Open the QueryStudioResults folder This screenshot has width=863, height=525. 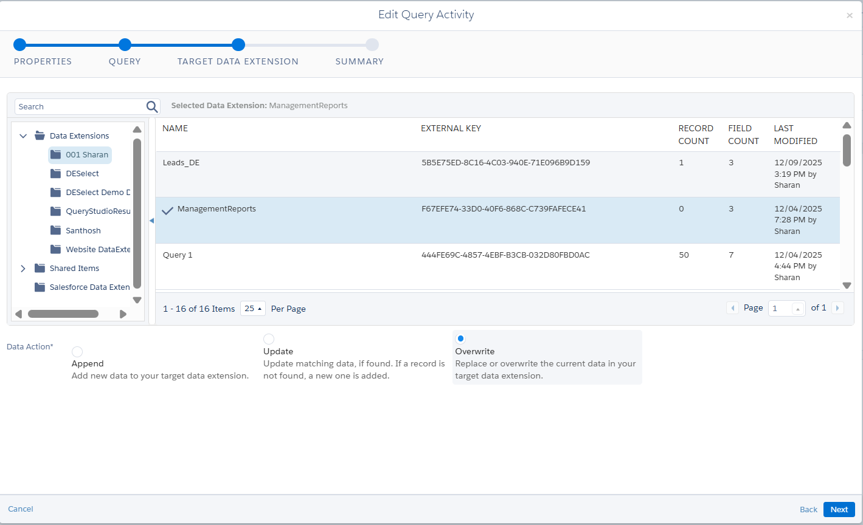97,211
